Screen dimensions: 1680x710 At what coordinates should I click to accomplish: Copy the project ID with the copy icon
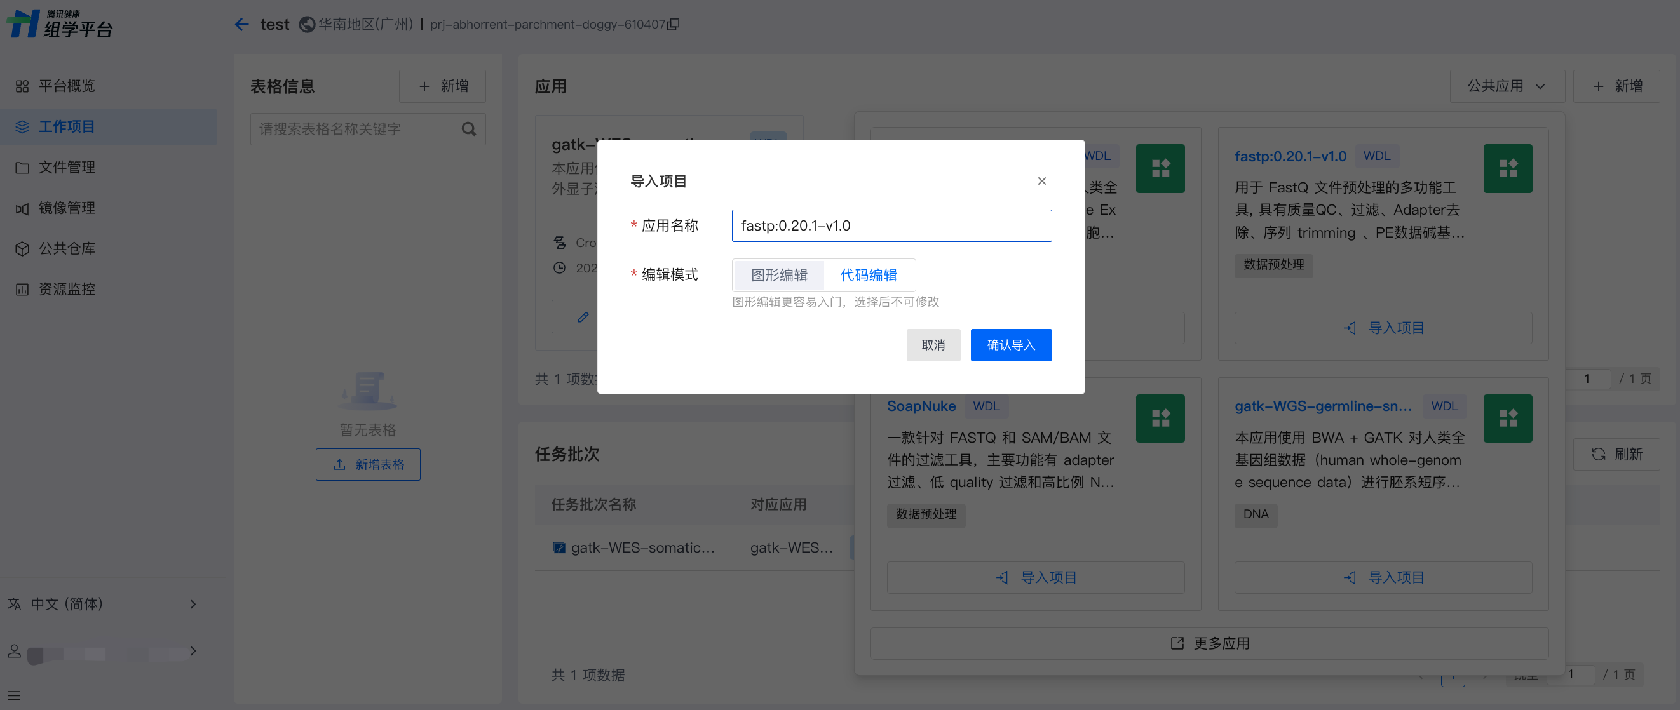pos(674,24)
